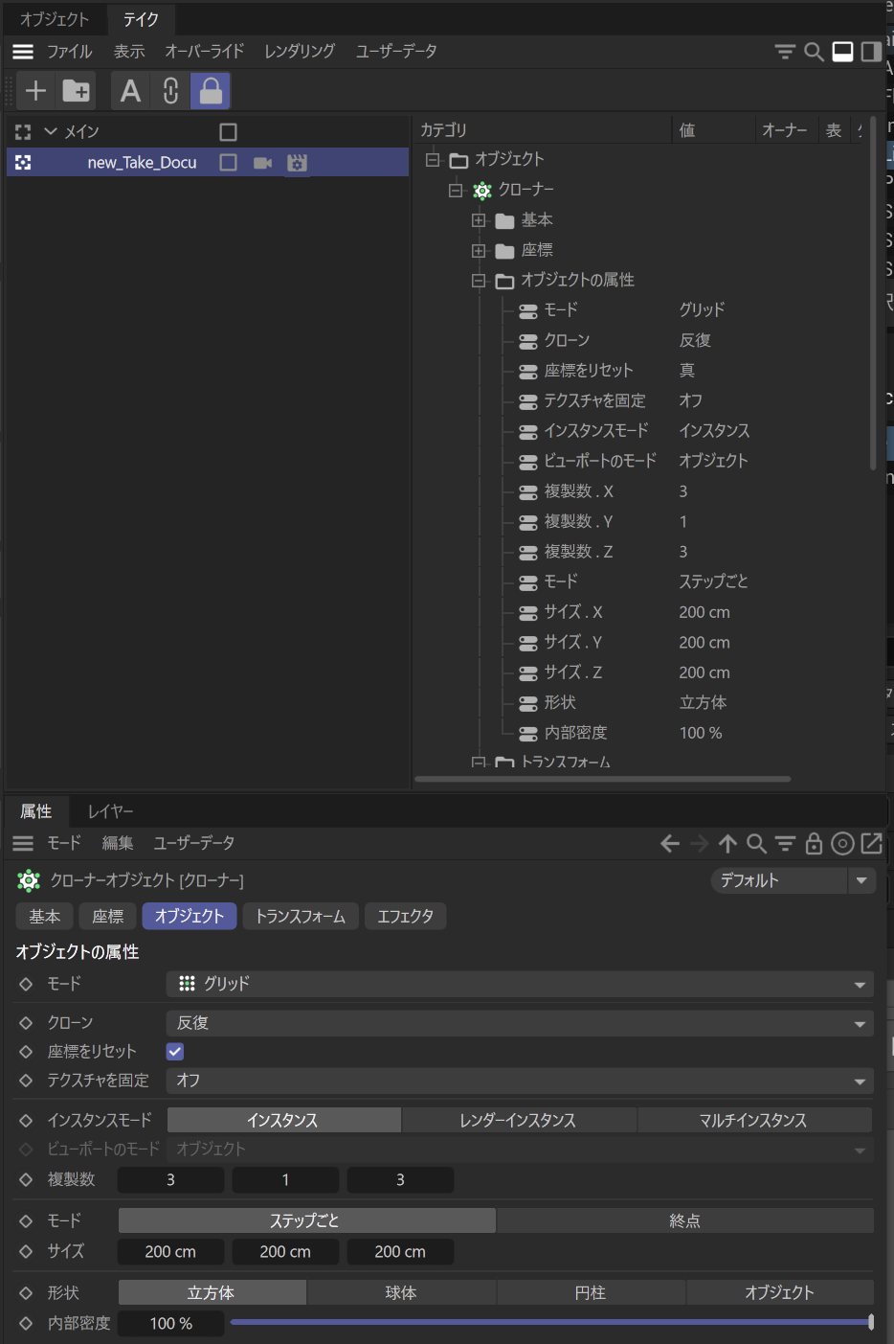Toggle the Lock Overrides padlock icon

click(211, 91)
